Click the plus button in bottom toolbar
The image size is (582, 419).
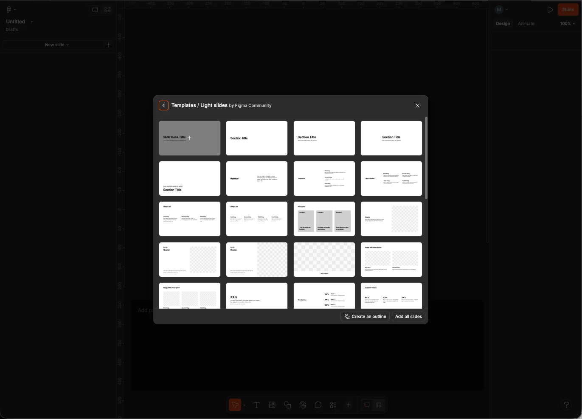click(x=348, y=405)
